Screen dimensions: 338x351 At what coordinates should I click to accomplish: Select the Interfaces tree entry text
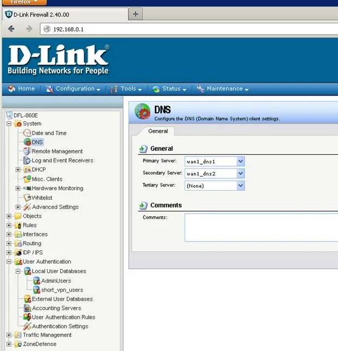click(35, 235)
